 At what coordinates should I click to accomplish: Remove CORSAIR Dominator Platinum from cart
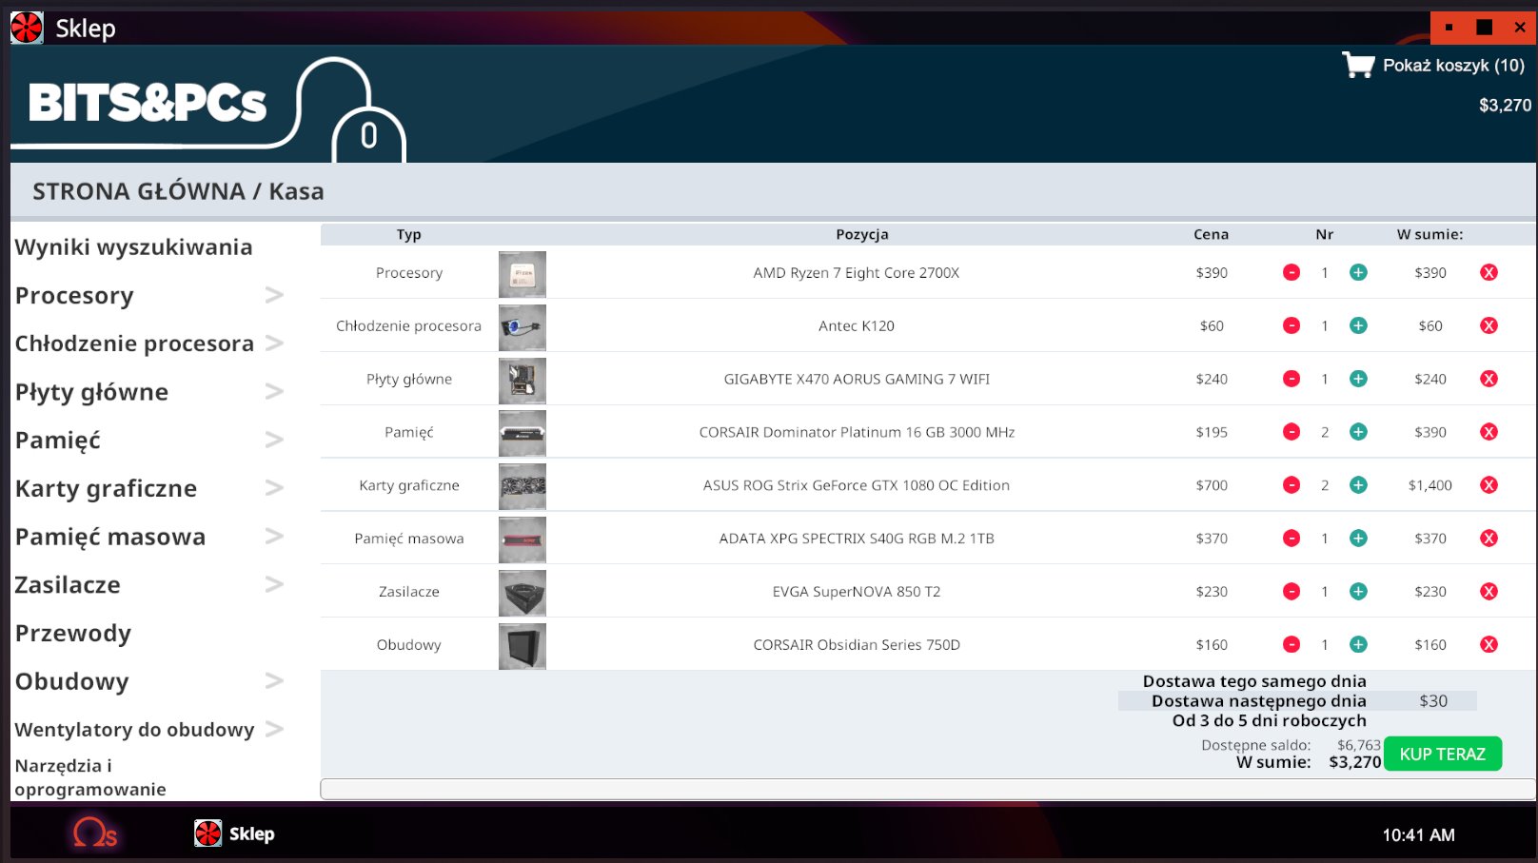(1489, 433)
